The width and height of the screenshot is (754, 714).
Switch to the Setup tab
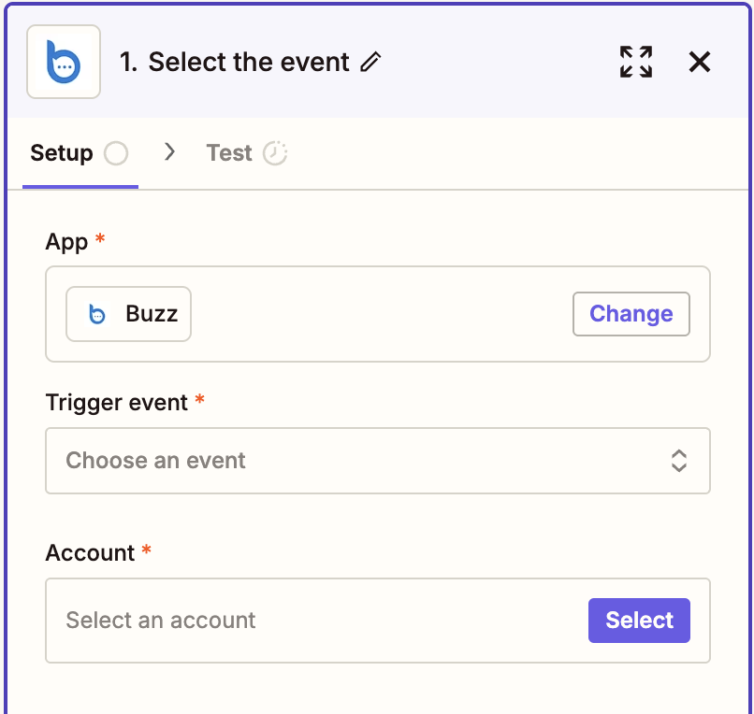[62, 153]
